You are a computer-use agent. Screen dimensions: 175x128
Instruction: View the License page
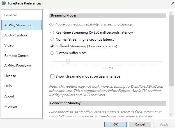click(x=10, y=76)
